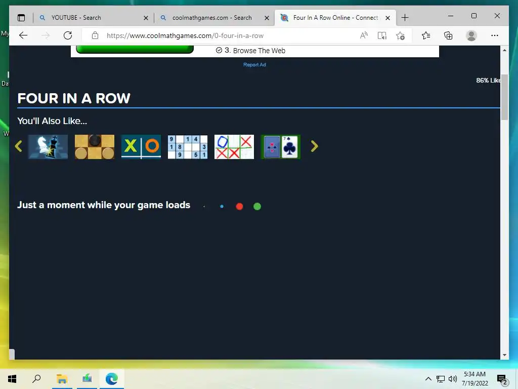Click the Report Ad link

pyautogui.click(x=254, y=65)
